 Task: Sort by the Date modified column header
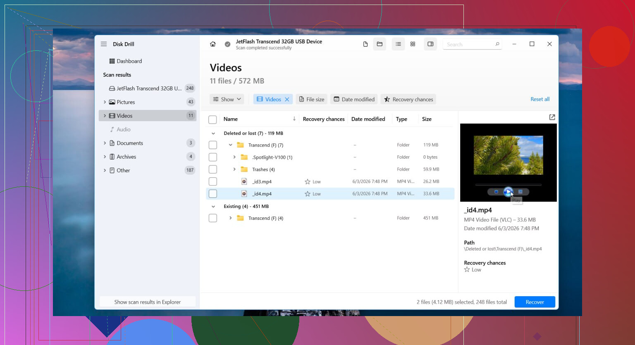click(368, 119)
